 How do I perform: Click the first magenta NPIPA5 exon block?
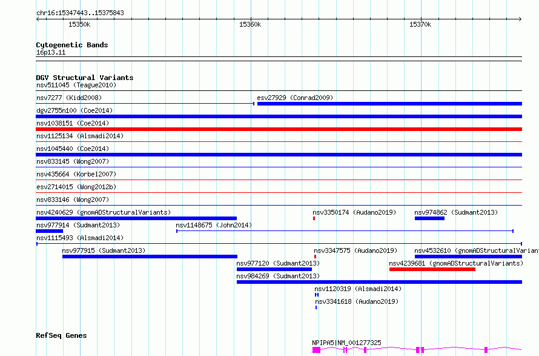pyautogui.click(x=316, y=350)
